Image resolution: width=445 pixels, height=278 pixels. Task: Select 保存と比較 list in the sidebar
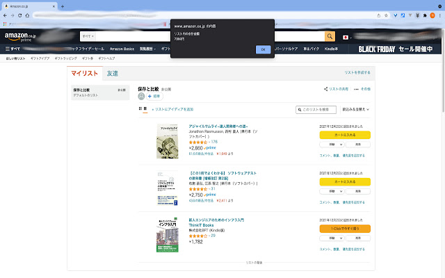[x=100, y=92]
